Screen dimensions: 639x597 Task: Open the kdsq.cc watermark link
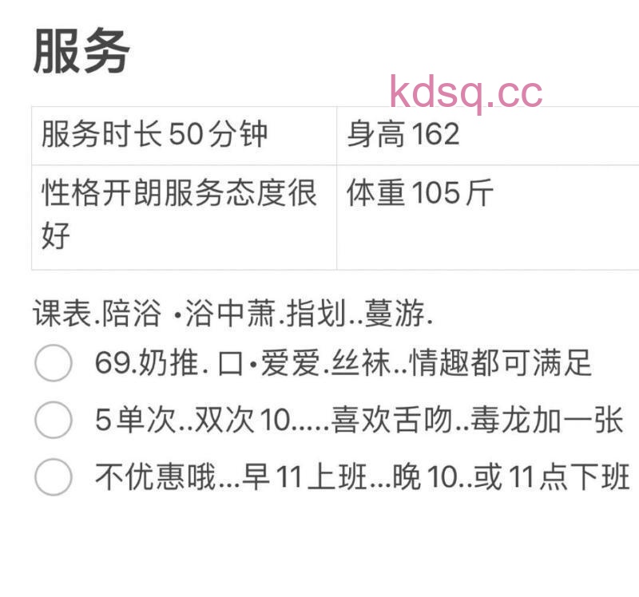tap(466, 93)
